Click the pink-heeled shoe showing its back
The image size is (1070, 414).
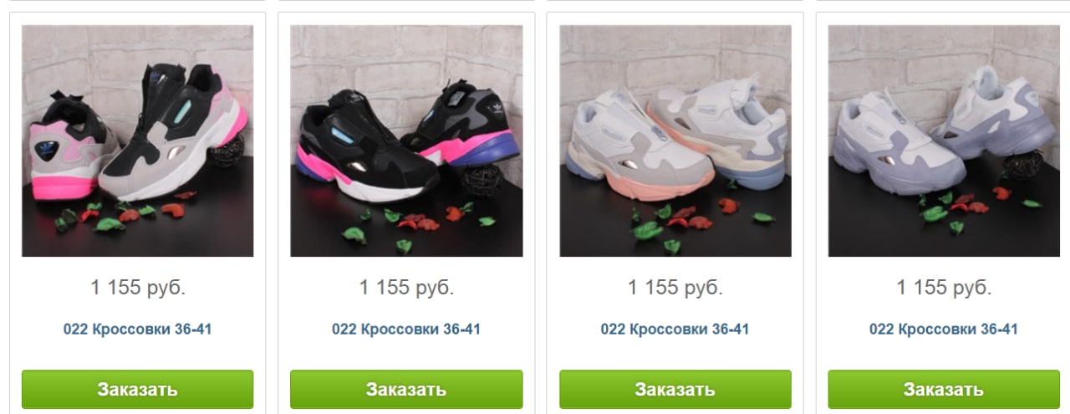[69, 149]
